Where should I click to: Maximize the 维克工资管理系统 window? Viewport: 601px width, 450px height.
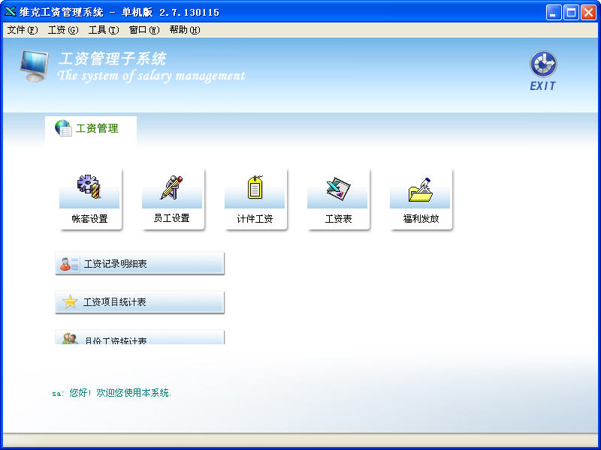point(571,13)
